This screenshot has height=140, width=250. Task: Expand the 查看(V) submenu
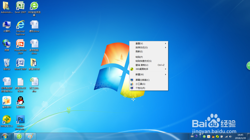[x=148, y=44]
